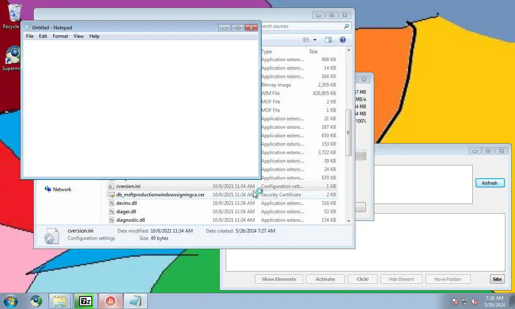515x309 pixels.
Task: Click cversion.ini file icon in list
Action: coord(111,186)
